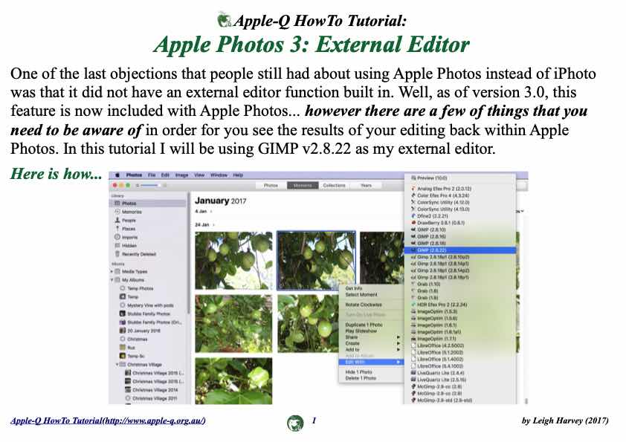Click the Temp Photos smart album icon
This screenshot has height=442, width=626.
click(x=123, y=288)
